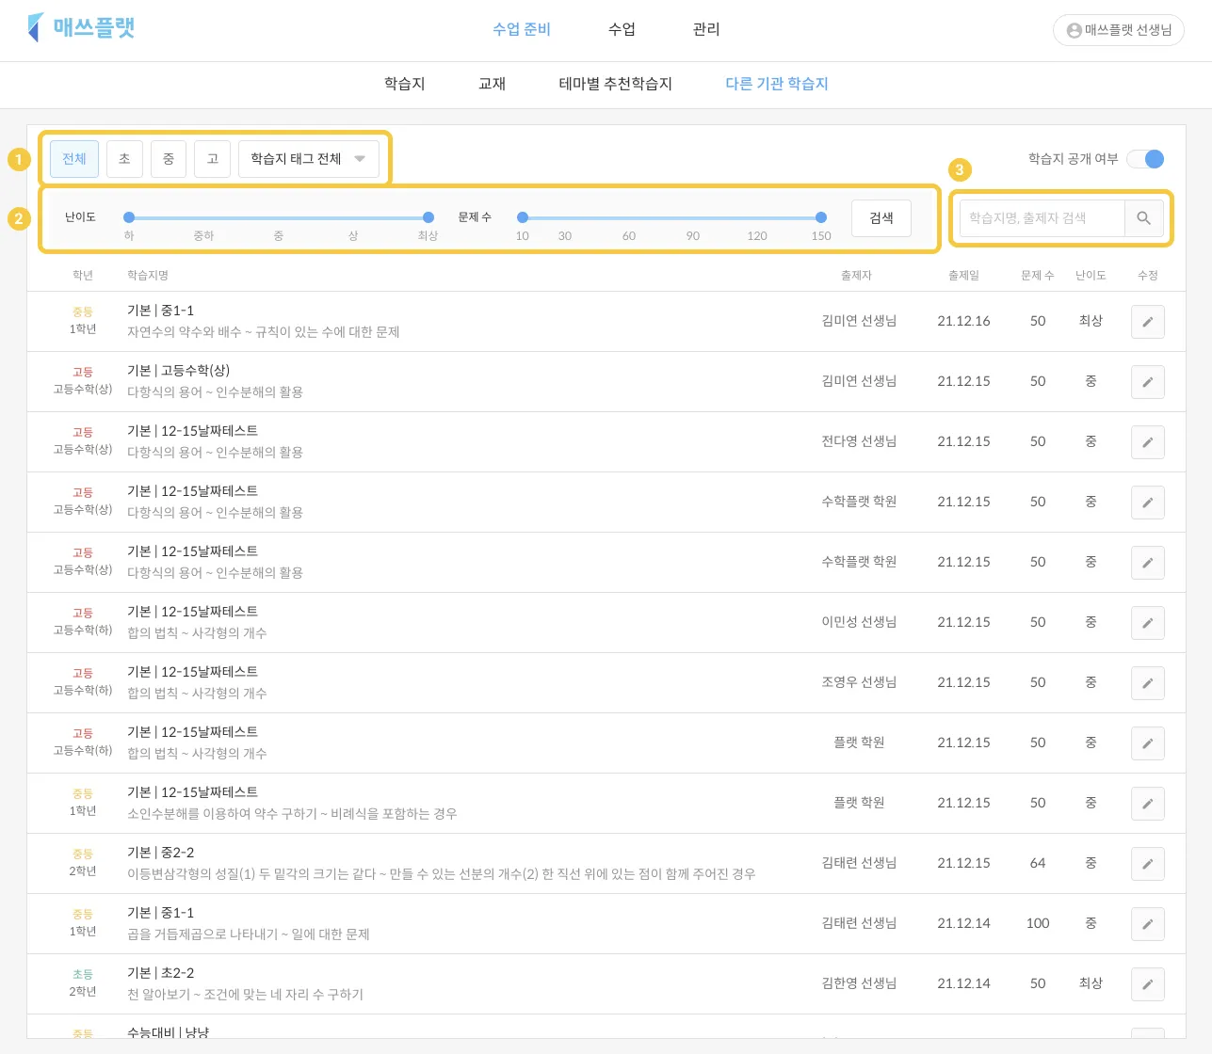Edit 플랫 학원 worksheet for 중등 1학년
This screenshot has height=1054, width=1212.
tap(1147, 804)
